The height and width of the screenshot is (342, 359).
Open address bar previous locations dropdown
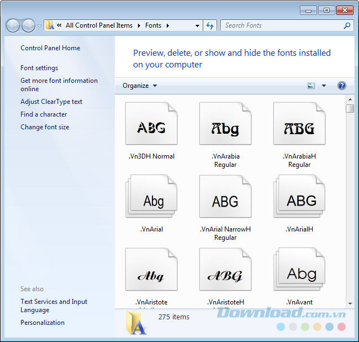197,26
